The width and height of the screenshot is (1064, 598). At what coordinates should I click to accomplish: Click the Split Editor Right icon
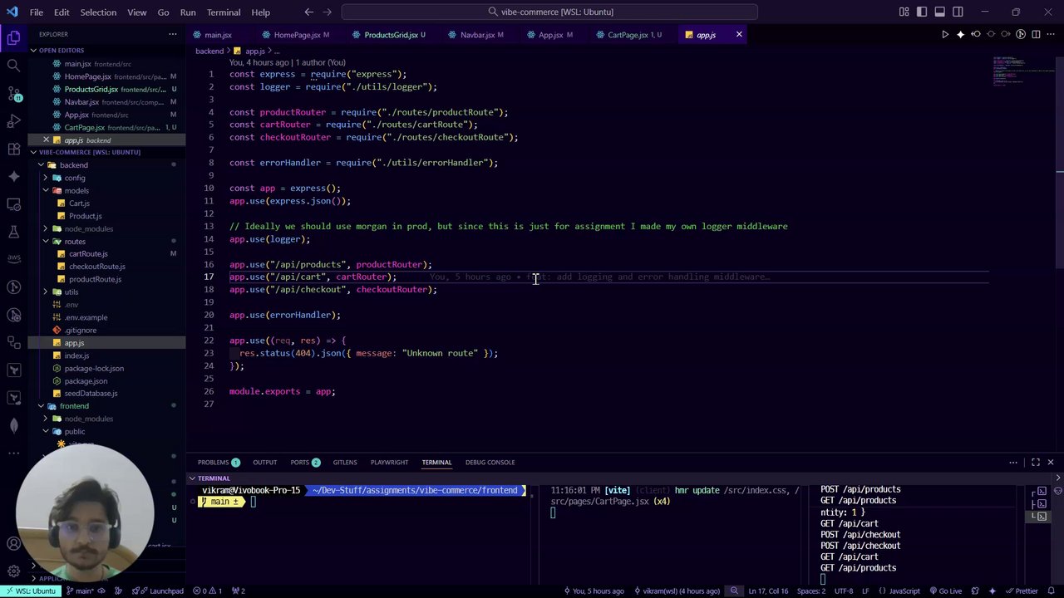(x=1037, y=35)
